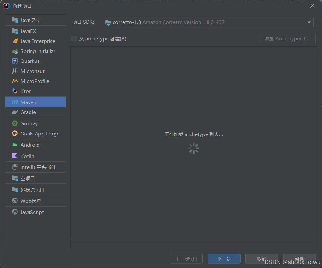Click the Kotlin K icon
Screen dimensions: 322x268
[x=15, y=156]
